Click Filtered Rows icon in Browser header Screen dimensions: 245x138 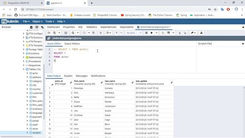42,27
